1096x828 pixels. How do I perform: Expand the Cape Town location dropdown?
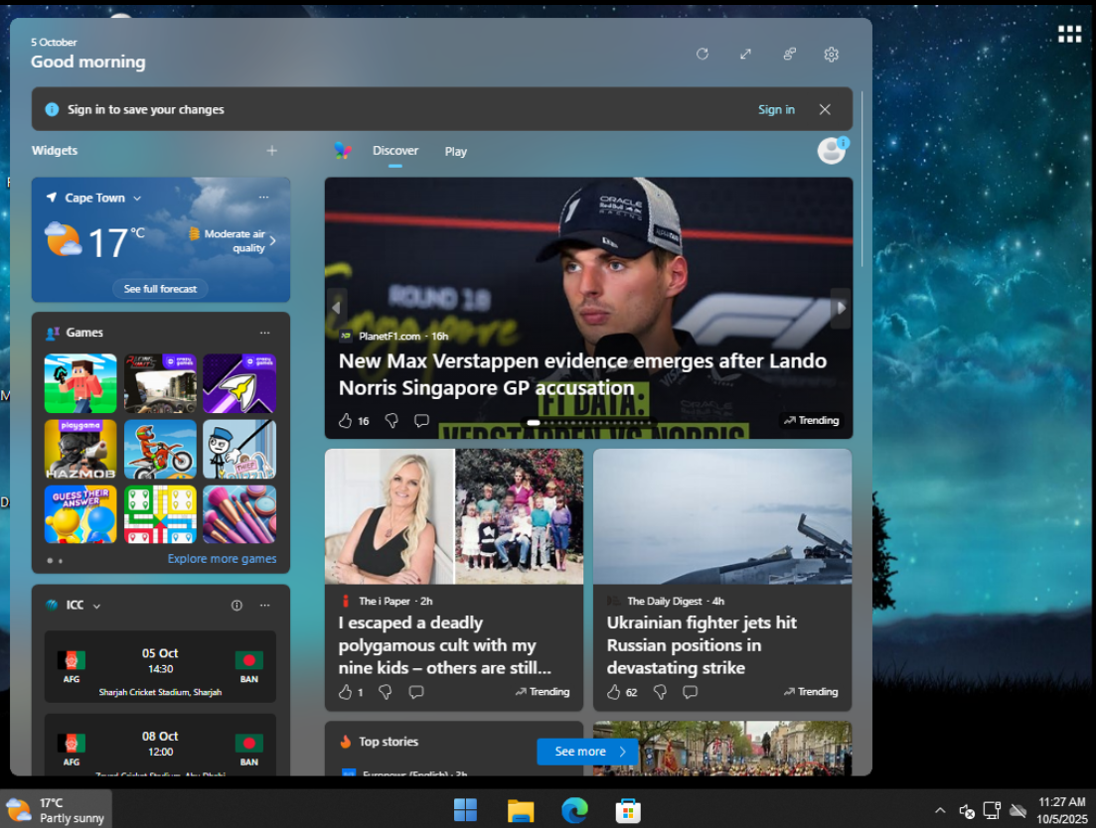tap(137, 199)
